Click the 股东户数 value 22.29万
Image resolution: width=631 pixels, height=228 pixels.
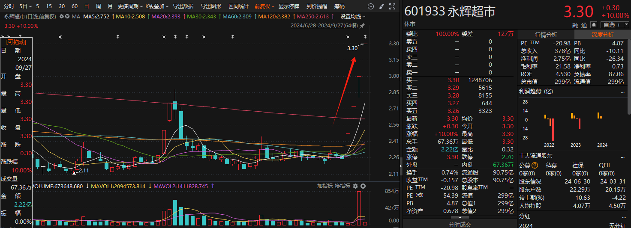tap(580, 190)
